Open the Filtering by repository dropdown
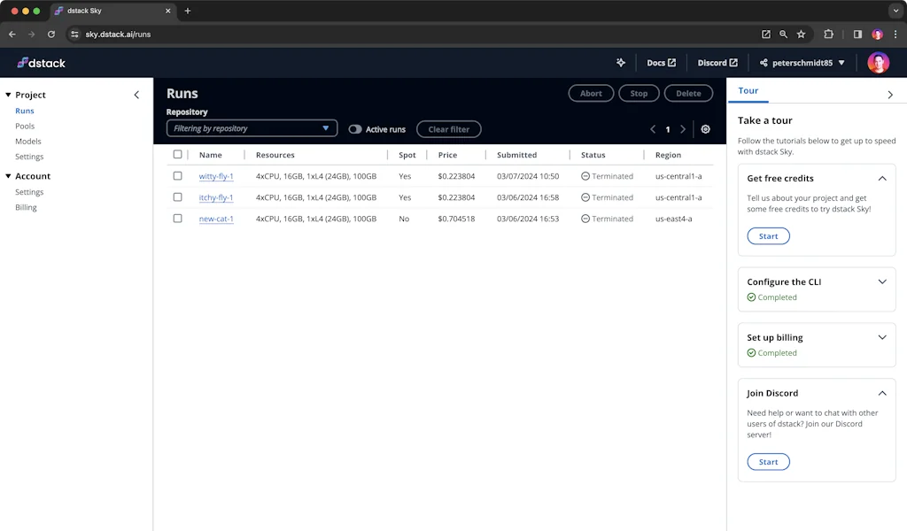The height and width of the screenshot is (531, 907). (251, 128)
